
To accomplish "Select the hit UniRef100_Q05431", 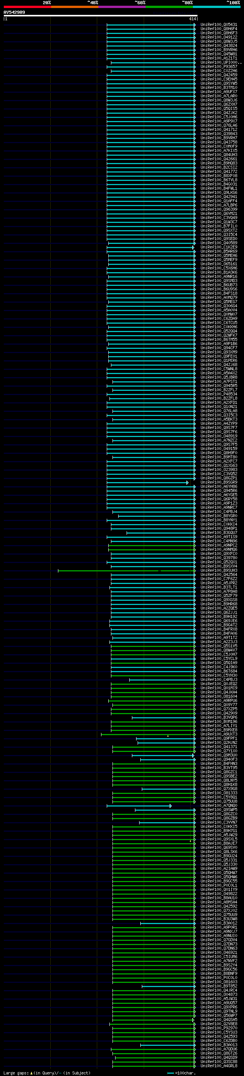I will [x=218, y=25].
